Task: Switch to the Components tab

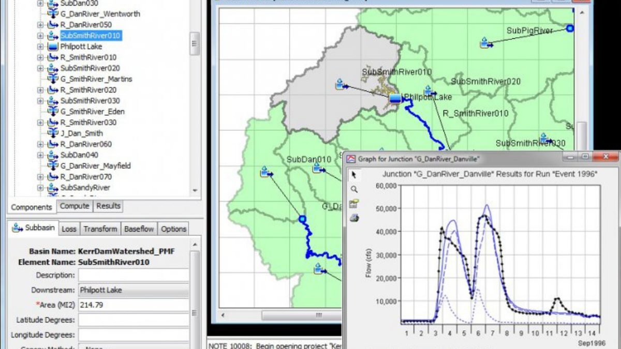Action: pos(32,207)
